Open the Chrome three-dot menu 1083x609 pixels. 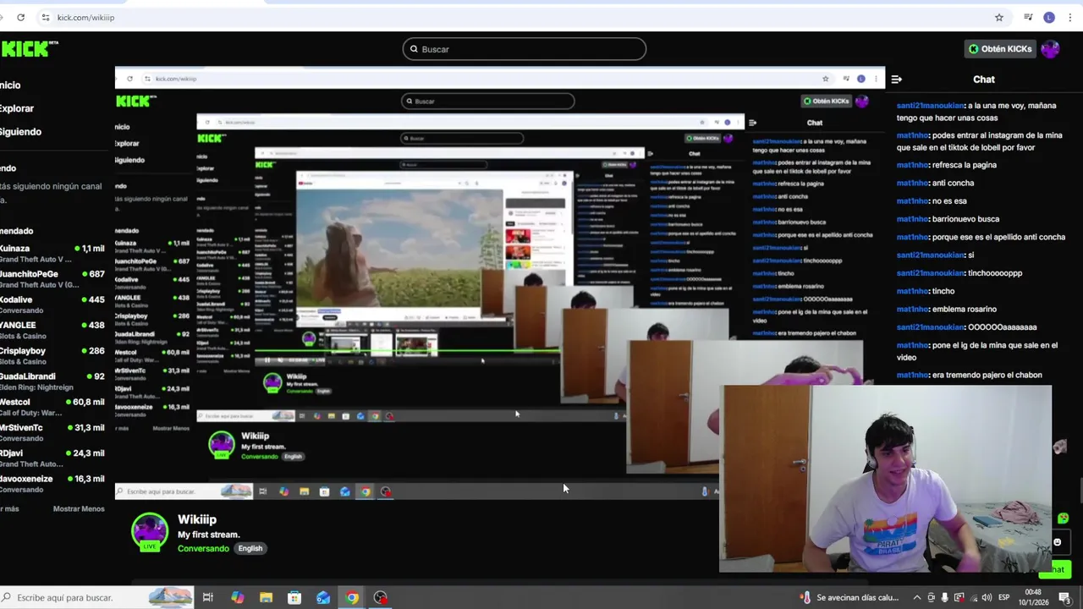[1069, 17]
